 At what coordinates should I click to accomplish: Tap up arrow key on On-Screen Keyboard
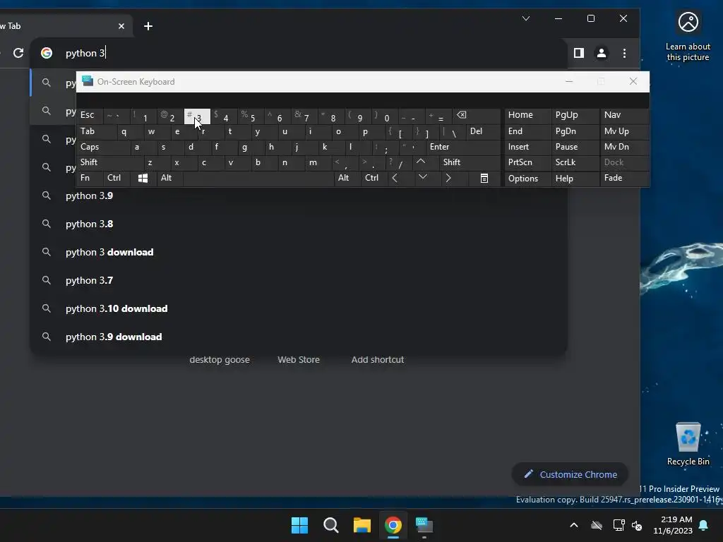[x=421, y=162]
